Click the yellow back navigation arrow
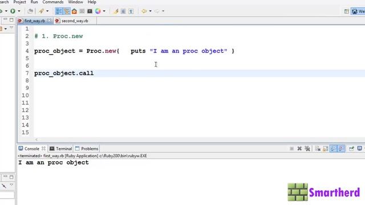 [144, 11]
